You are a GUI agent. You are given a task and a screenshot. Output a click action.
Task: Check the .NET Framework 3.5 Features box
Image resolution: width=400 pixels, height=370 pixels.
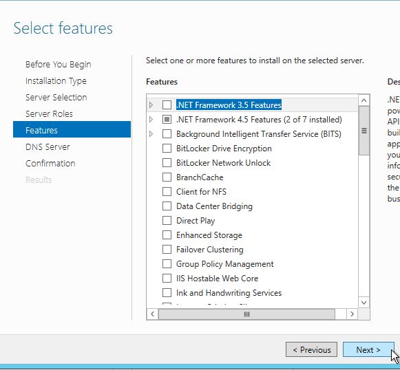pos(167,105)
